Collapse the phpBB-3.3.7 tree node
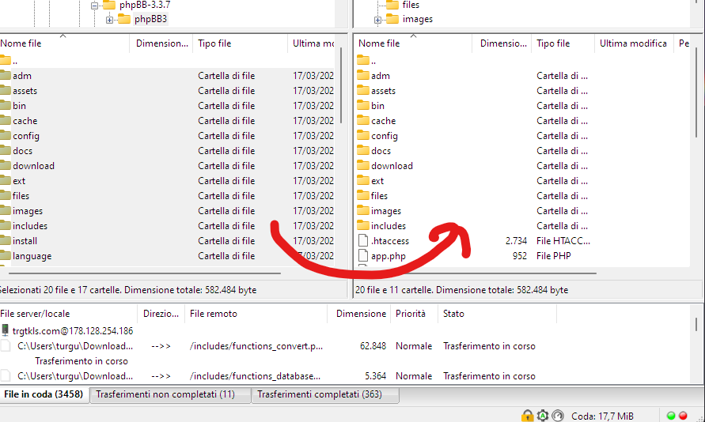The image size is (705, 422). 94,5
